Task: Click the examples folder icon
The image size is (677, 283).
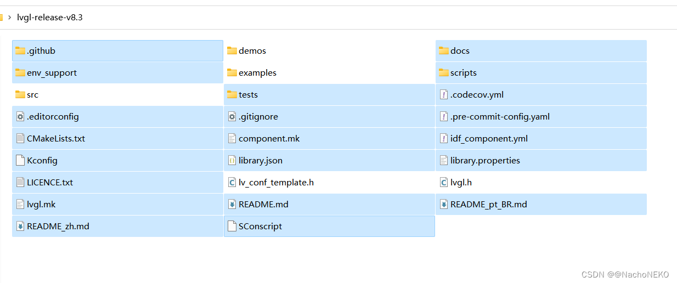Action: [x=232, y=72]
